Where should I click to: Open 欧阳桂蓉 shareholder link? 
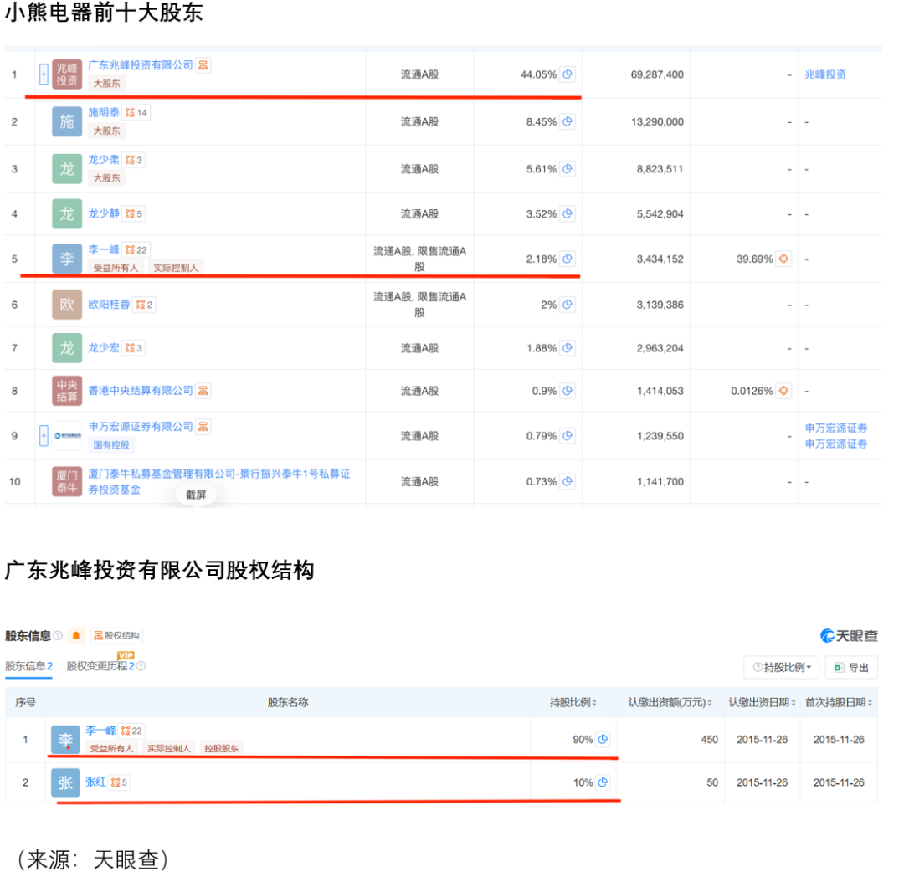(x=109, y=305)
